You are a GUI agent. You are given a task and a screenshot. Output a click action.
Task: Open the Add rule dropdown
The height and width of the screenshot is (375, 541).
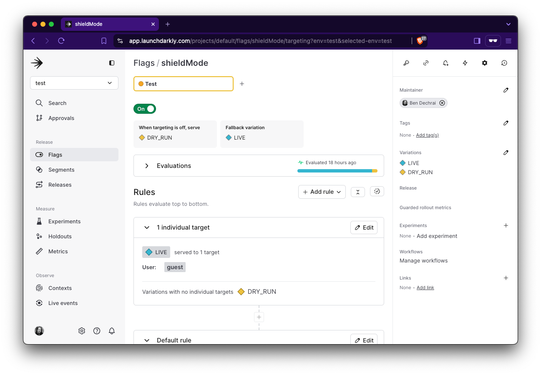322,192
